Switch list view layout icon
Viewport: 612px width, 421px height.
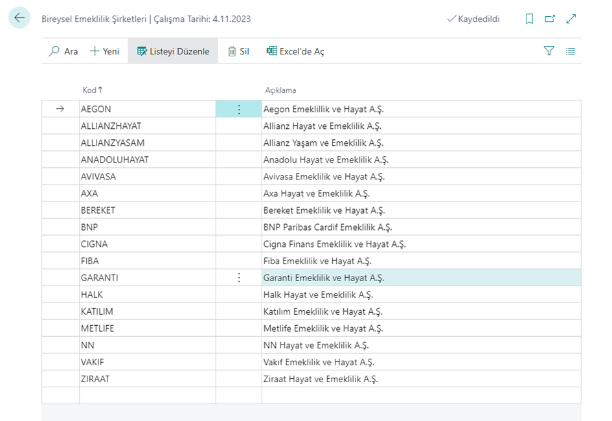pos(571,51)
